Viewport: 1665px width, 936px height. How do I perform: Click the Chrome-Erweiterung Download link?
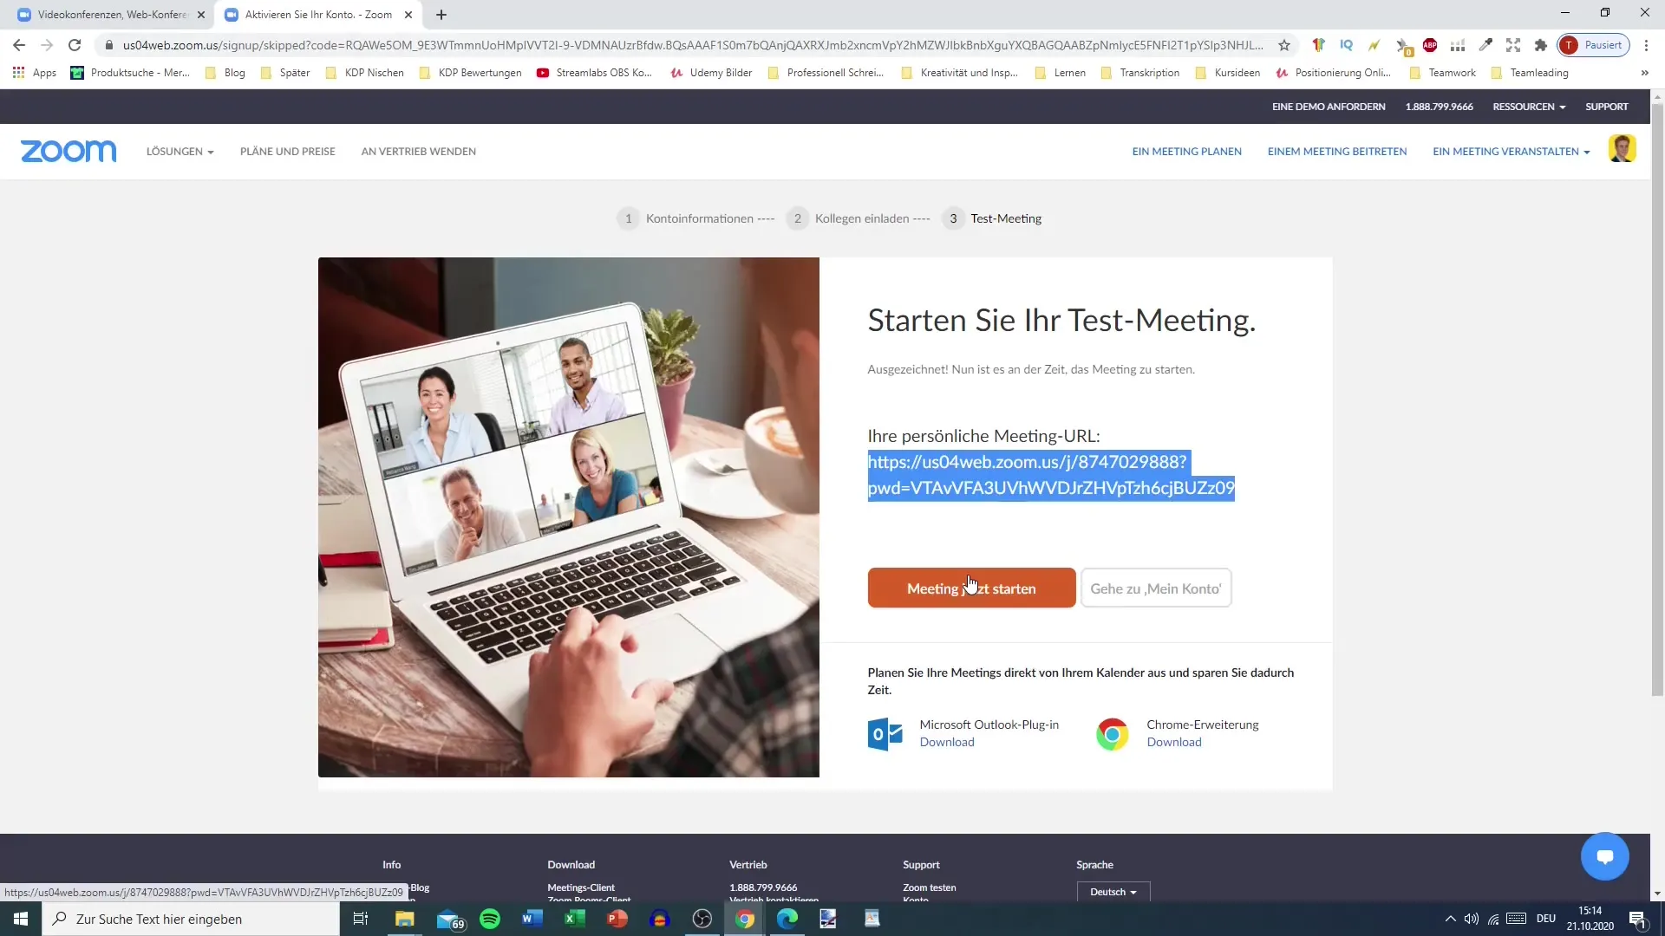tap(1174, 742)
